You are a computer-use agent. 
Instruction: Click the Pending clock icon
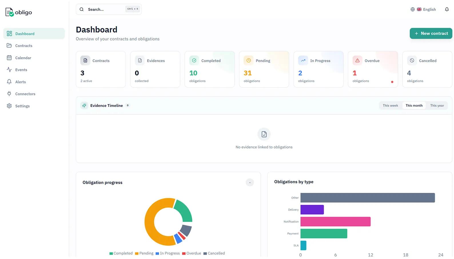pyautogui.click(x=248, y=60)
